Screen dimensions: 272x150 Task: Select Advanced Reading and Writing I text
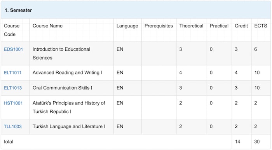tap(67, 73)
